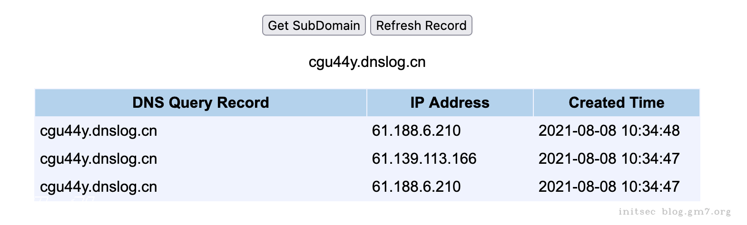Image resolution: width=747 pixels, height=225 pixels.
Task: Click the DNS Query Record column header
Action: [200, 103]
